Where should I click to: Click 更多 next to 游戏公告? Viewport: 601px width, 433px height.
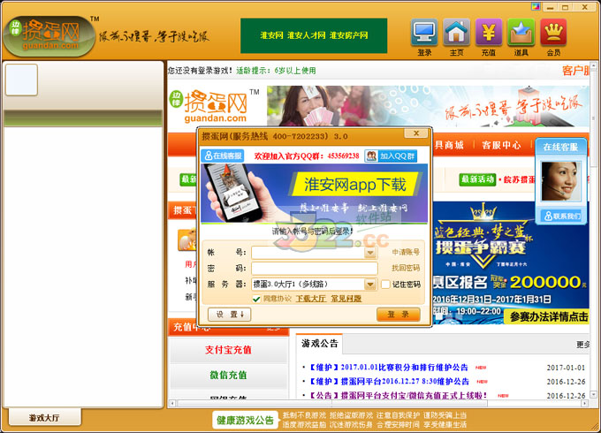[x=583, y=345]
